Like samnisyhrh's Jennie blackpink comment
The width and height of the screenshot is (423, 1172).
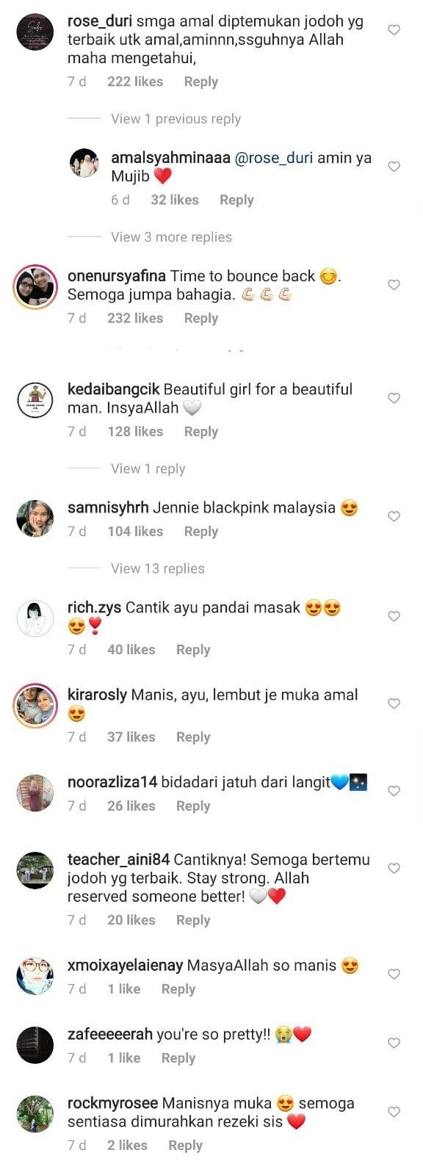coord(394,516)
